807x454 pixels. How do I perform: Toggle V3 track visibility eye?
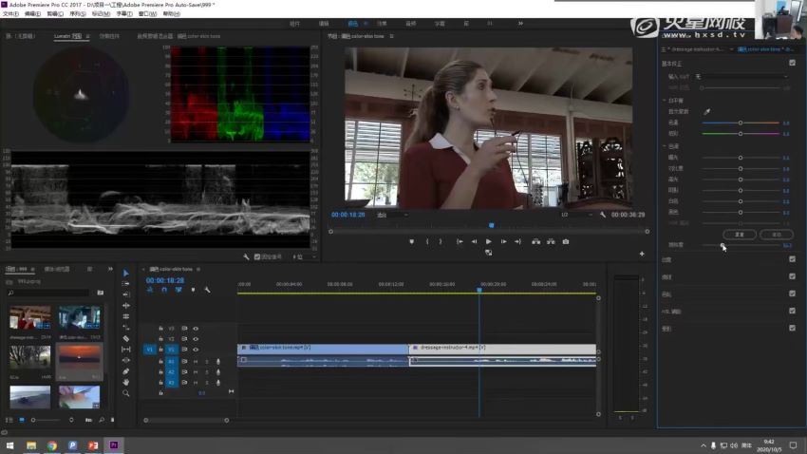click(x=196, y=329)
